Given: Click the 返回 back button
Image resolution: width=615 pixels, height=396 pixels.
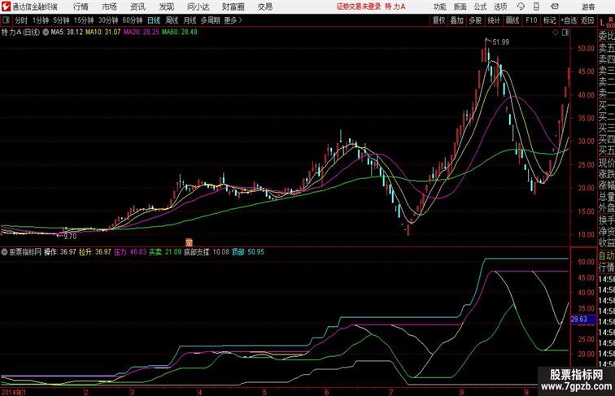Looking at the screenshot, I should (x=587, y=20).
